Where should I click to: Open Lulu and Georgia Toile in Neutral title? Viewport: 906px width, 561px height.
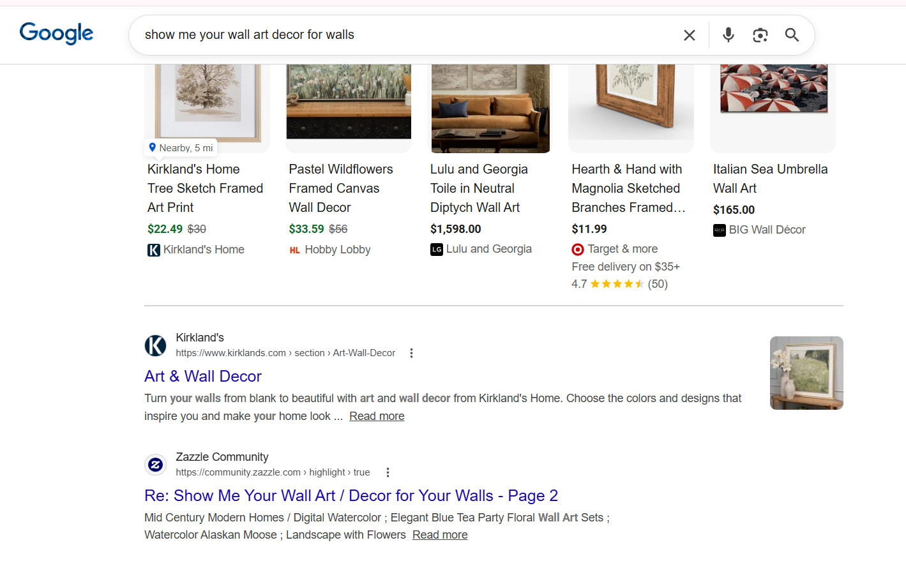click(479, 188)
